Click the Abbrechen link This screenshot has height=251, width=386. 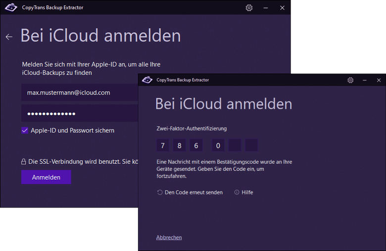tap(169, 238)
